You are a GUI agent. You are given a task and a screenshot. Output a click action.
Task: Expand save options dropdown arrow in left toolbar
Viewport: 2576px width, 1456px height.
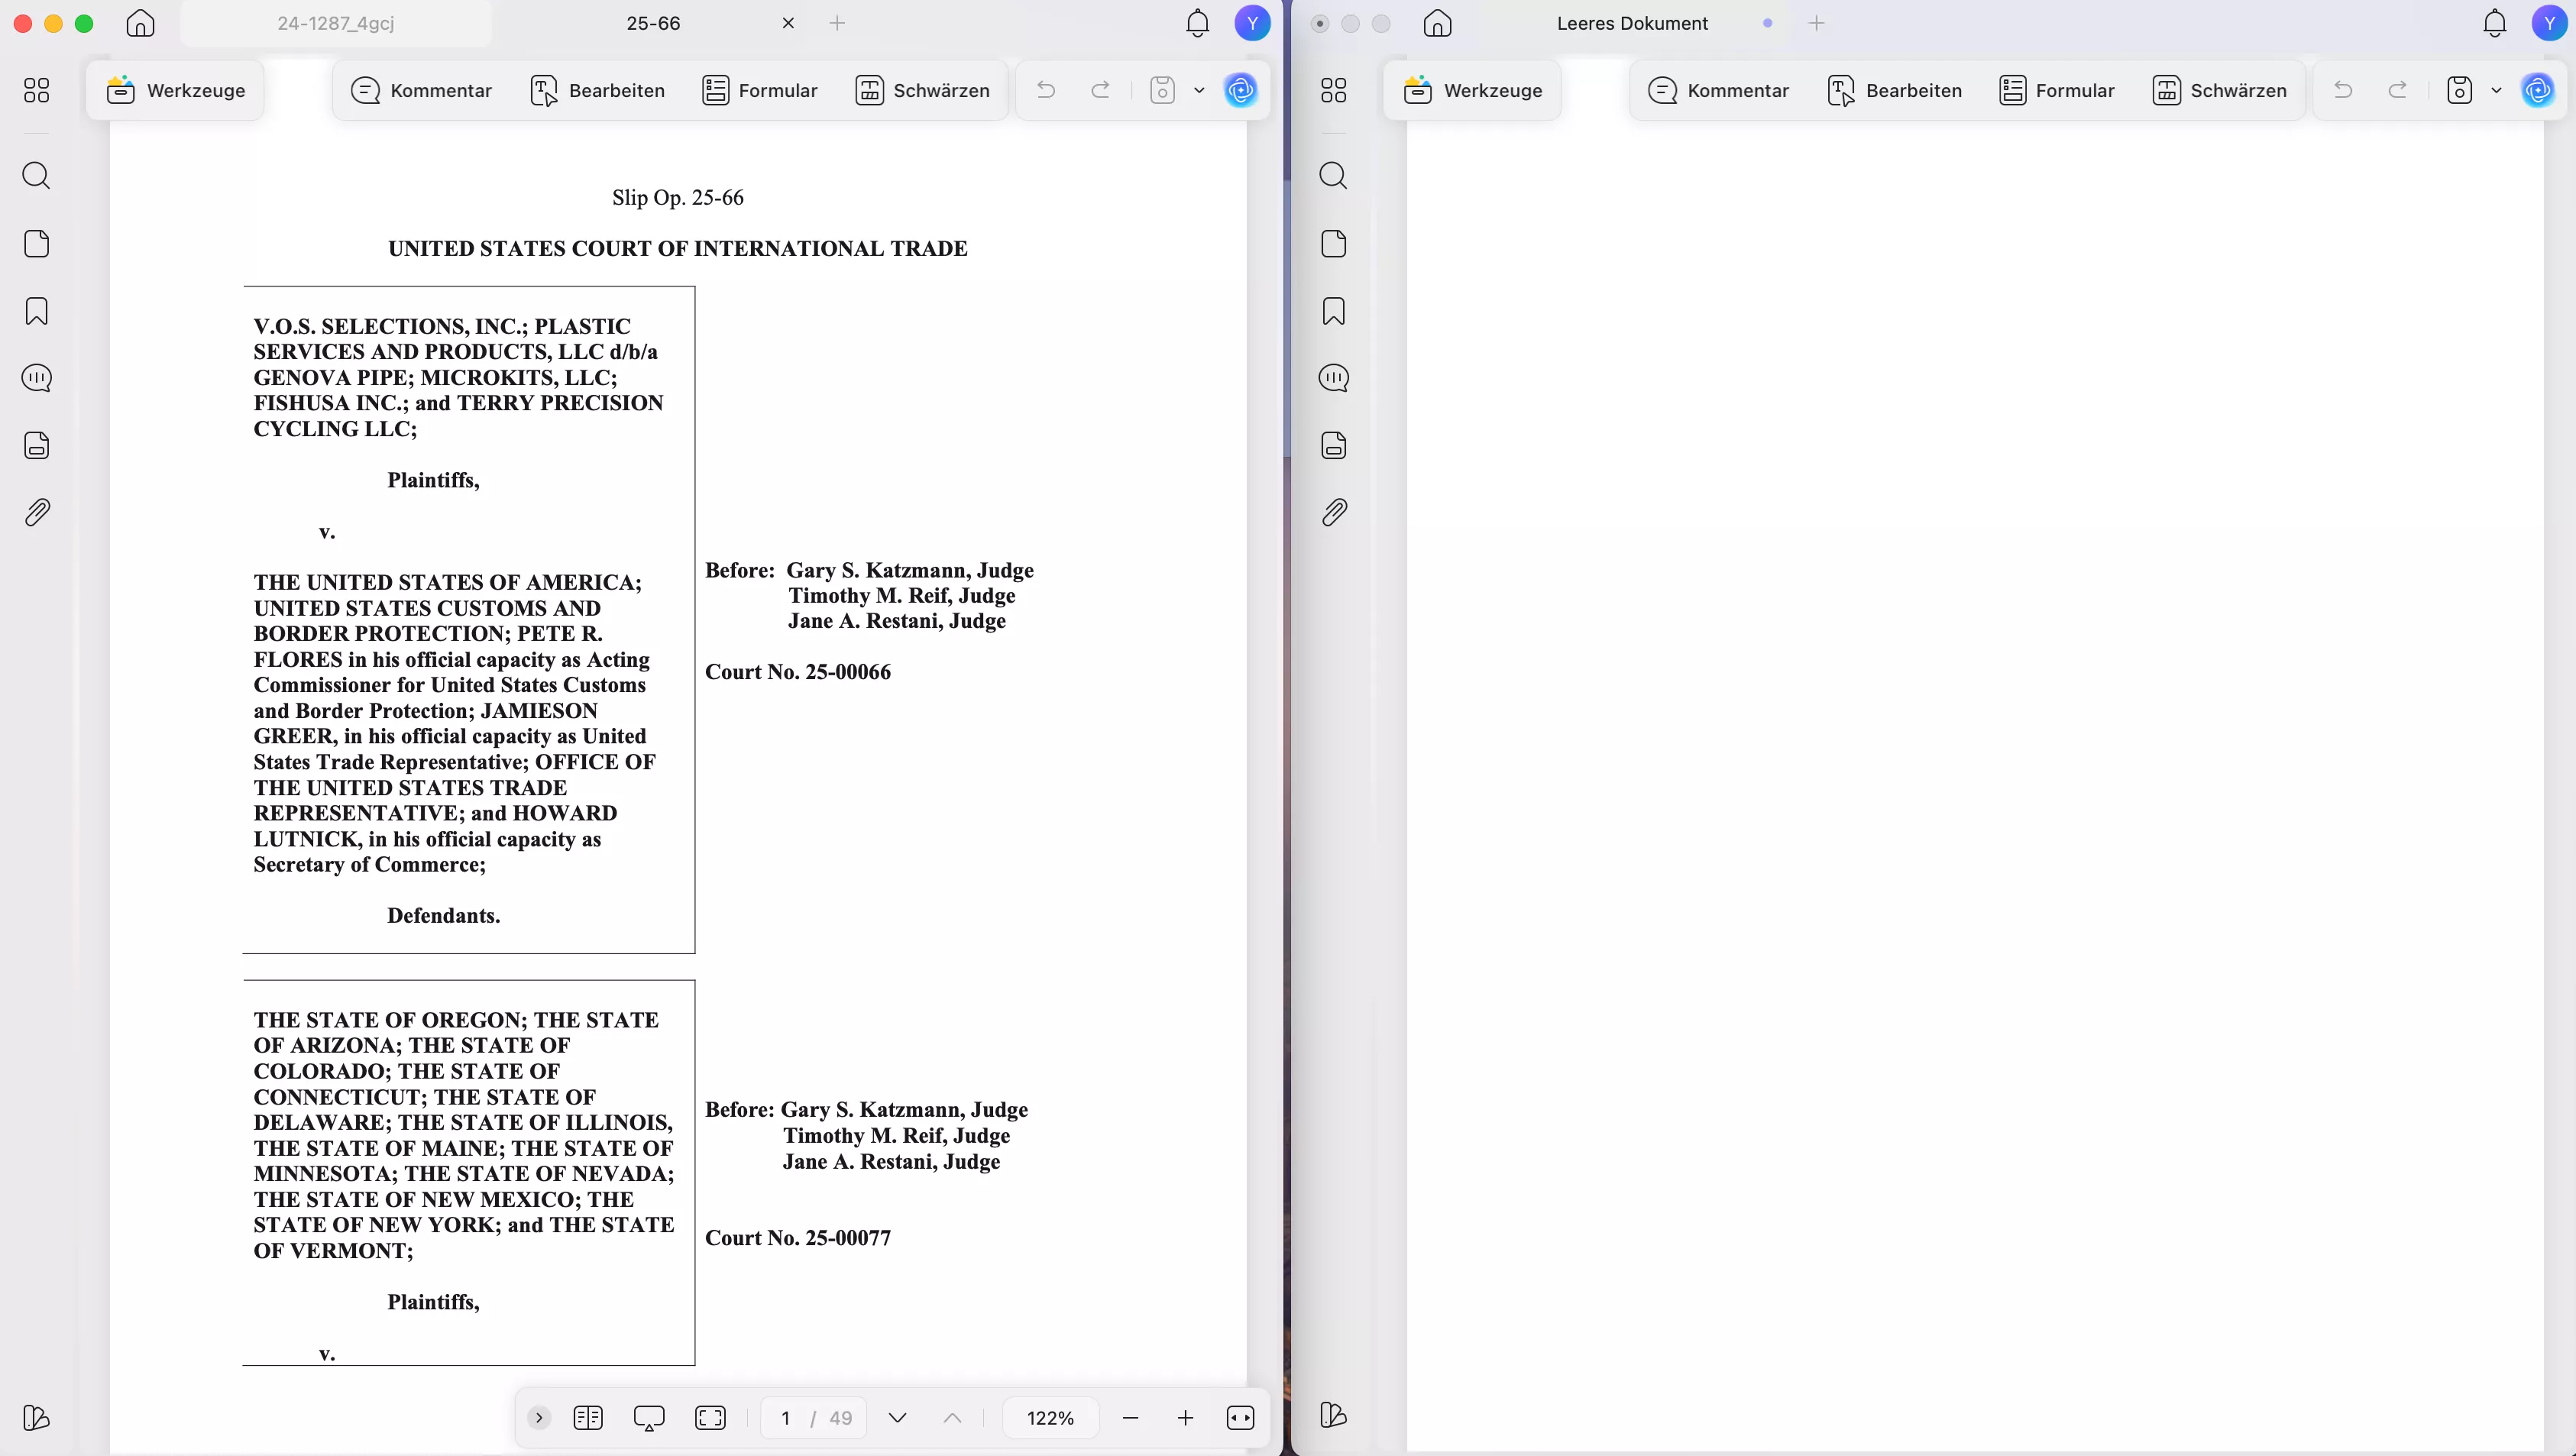click(x=1199, y=90)
